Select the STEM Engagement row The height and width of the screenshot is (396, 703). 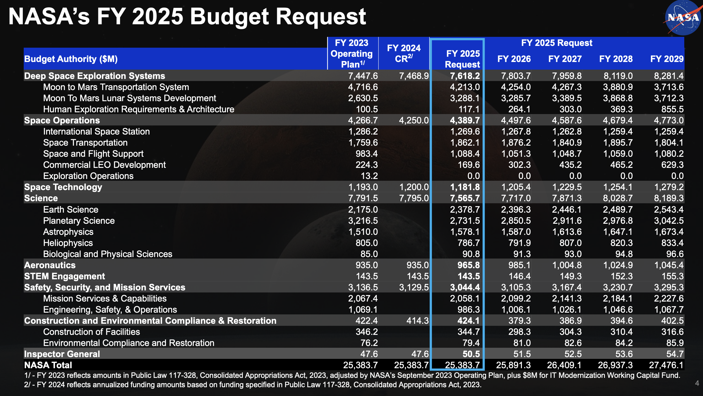pos(65,276)
